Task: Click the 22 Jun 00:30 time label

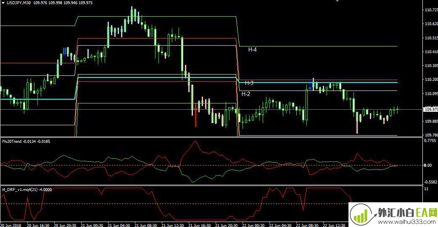Action: click(x=253, y=225)
